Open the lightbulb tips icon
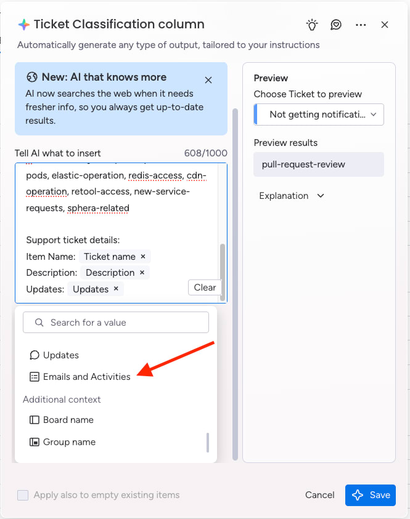Image resolution: width=410 pixels, height=519 pixels. 312,25
